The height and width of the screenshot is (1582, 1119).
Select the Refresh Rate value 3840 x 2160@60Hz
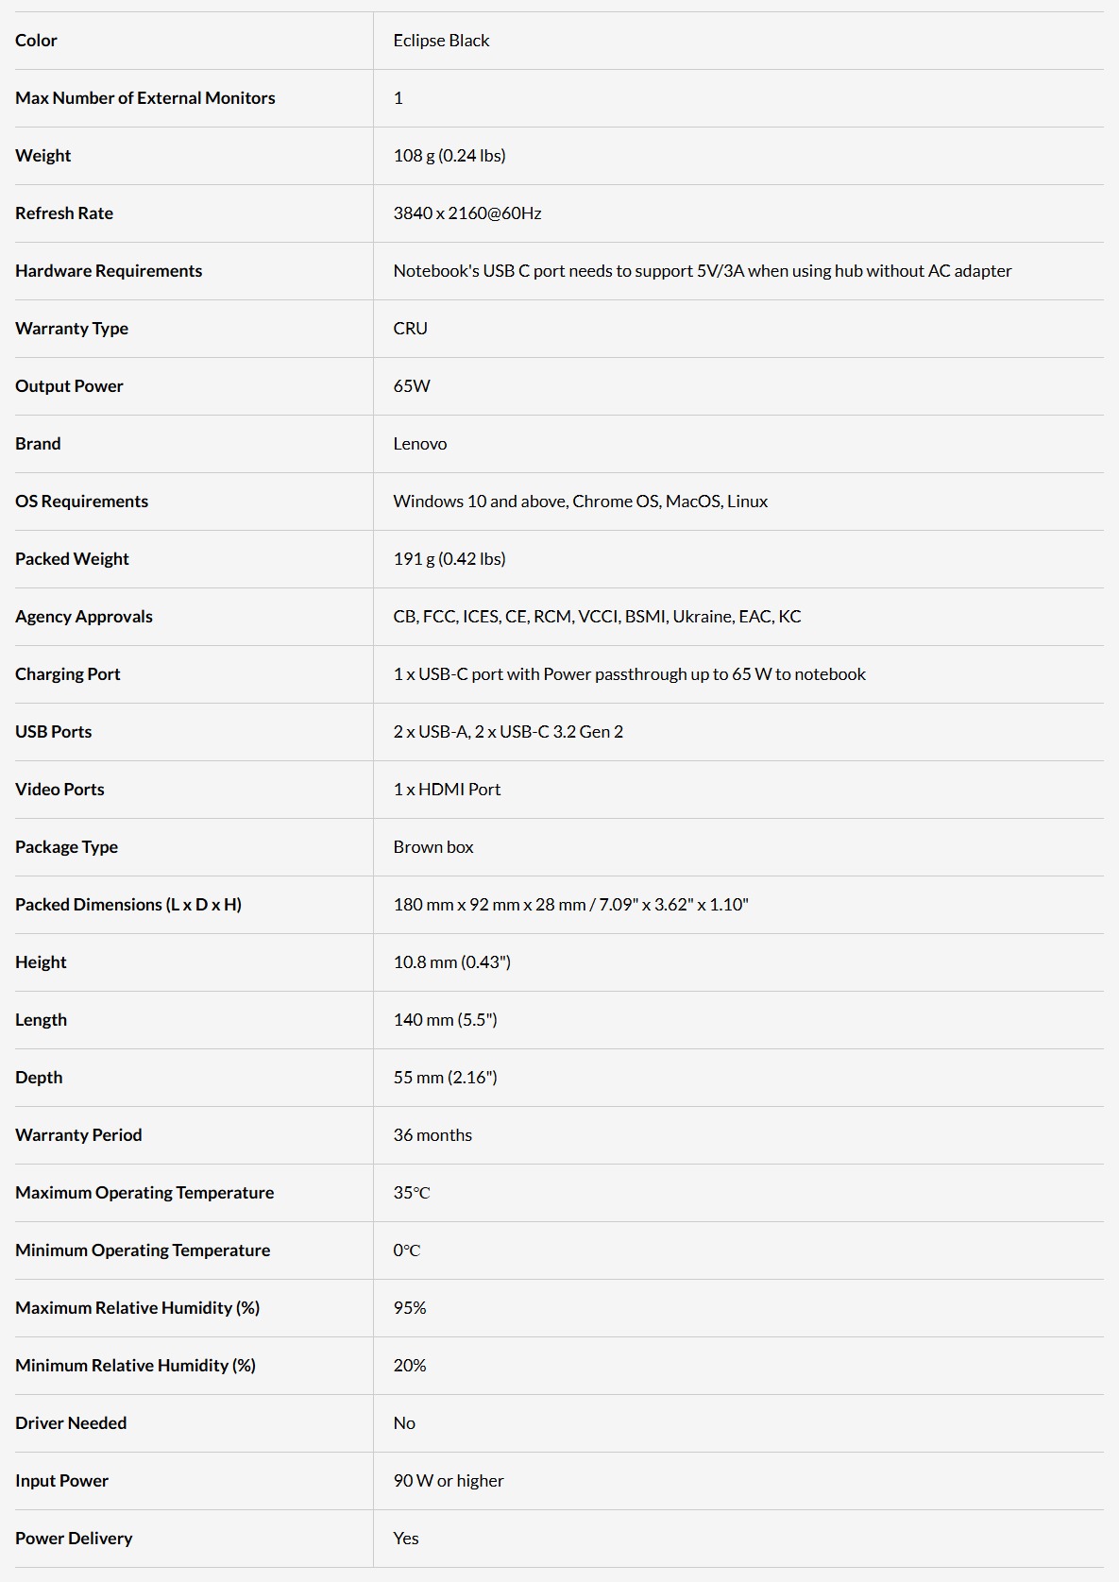coord(467,213)
